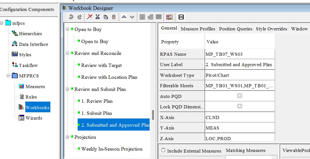
Task: Collapse the Review and Submit Plan node
Action: [68, 89]
